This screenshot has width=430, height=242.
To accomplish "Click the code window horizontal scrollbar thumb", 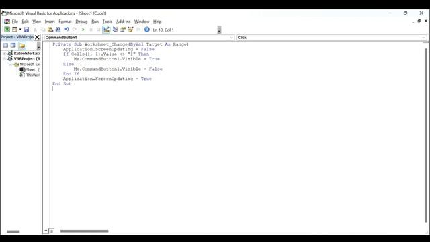I will point(84,231).
